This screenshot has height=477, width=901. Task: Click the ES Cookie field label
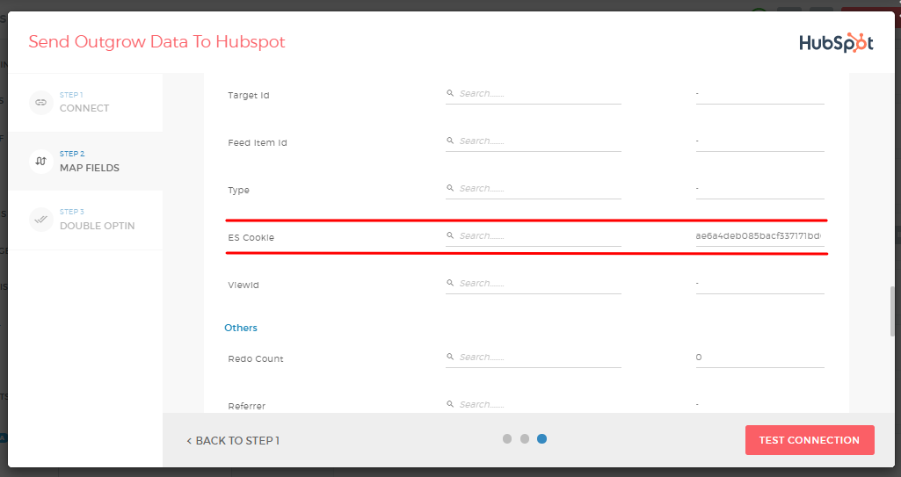251,238
